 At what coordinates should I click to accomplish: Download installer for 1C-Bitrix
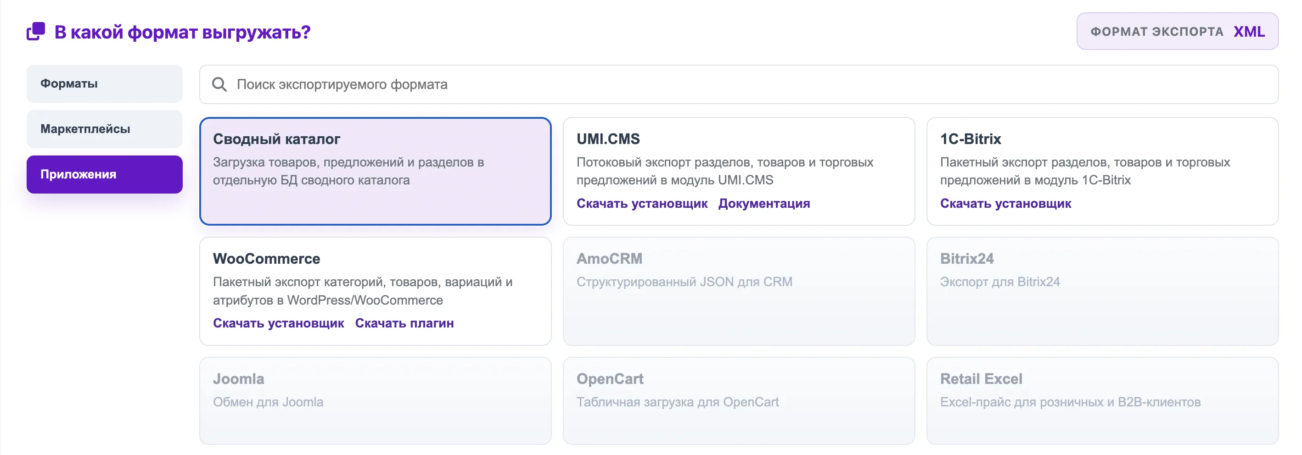coord(1005,204)
